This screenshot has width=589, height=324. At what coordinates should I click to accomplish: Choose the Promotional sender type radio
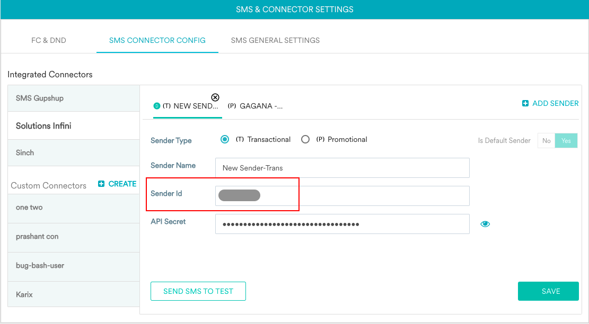click(x=305, y=140)
